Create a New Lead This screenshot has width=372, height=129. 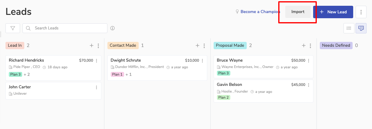333,12
